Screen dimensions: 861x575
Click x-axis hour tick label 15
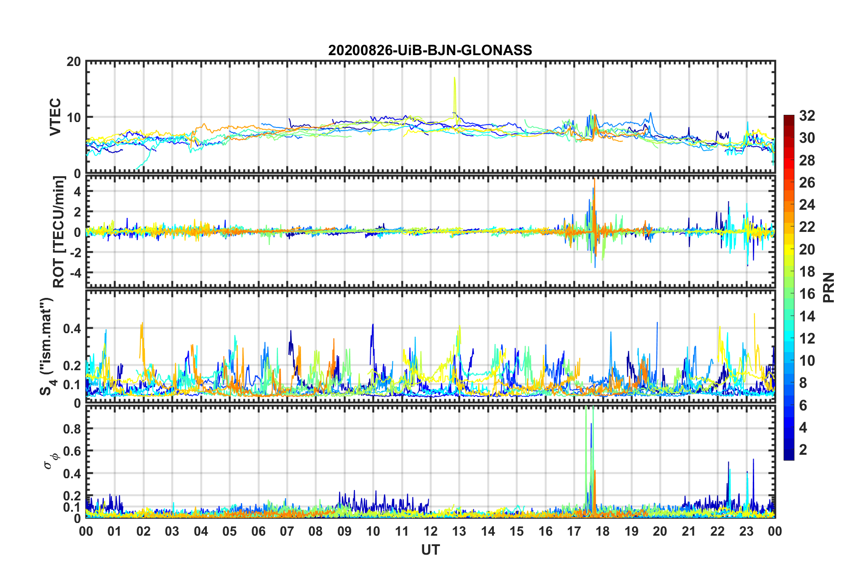[517, 531]
